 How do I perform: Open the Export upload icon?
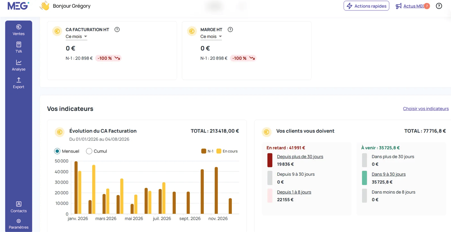(x=19, y=80)
